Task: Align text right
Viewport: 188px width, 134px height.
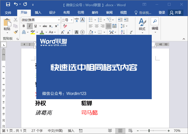Action: coord(103,26)
